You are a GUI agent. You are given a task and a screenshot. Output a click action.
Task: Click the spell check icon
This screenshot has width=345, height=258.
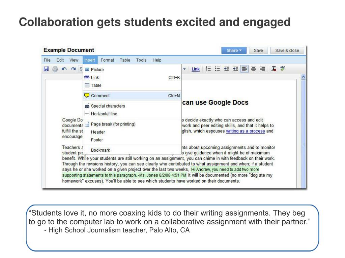(283, 69)
